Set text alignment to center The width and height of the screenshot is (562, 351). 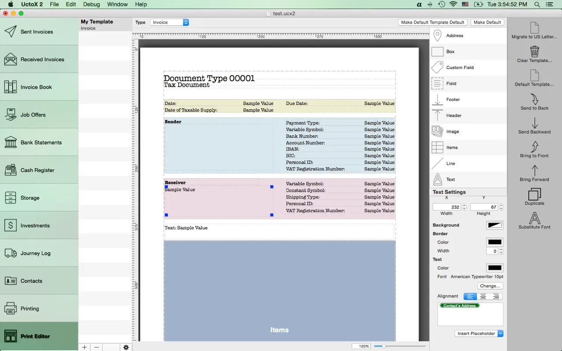[x=483, y=296]
